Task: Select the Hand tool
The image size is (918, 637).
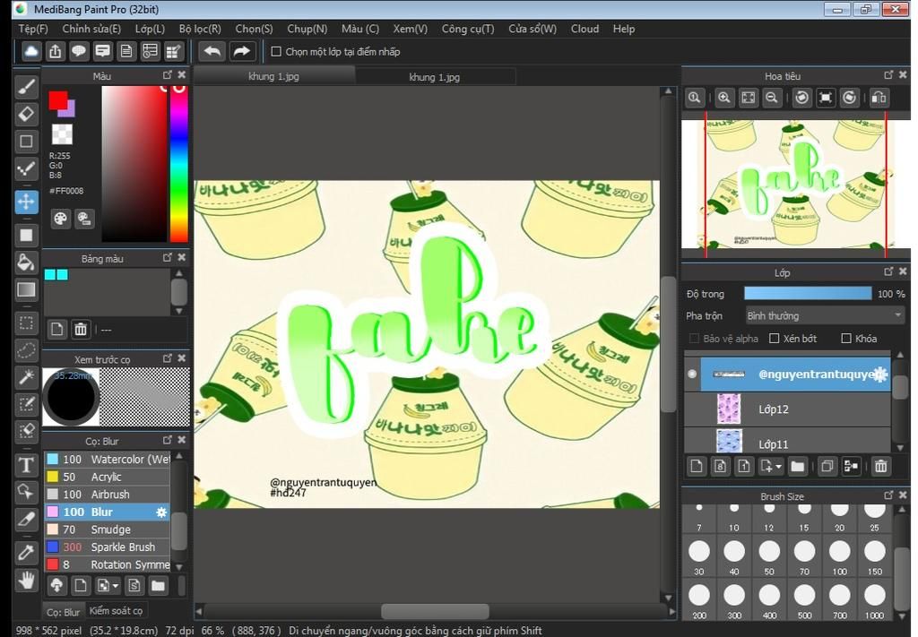Action: (x=26, y=581)
